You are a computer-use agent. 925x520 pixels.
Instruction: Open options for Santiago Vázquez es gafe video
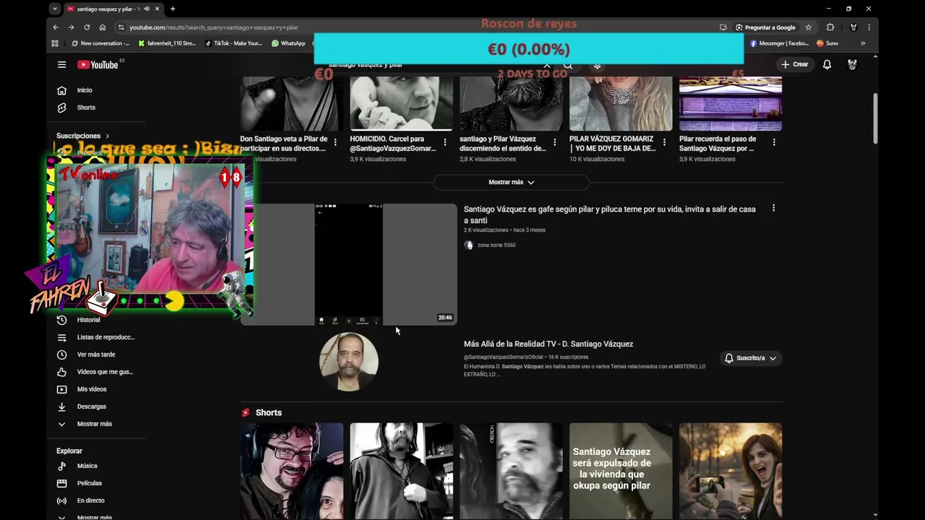pyautogui.click(x=773, y=208)
